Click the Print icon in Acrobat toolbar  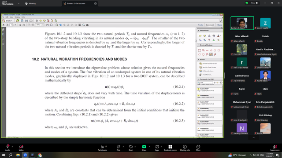coord(26,21)
